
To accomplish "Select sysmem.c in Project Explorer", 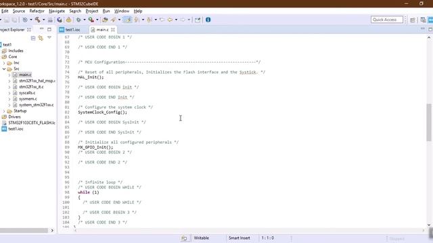I will click(x=28, y=99).
